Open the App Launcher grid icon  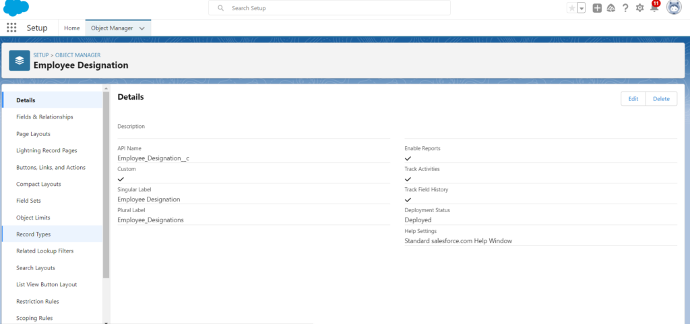[x=11, y=28]
